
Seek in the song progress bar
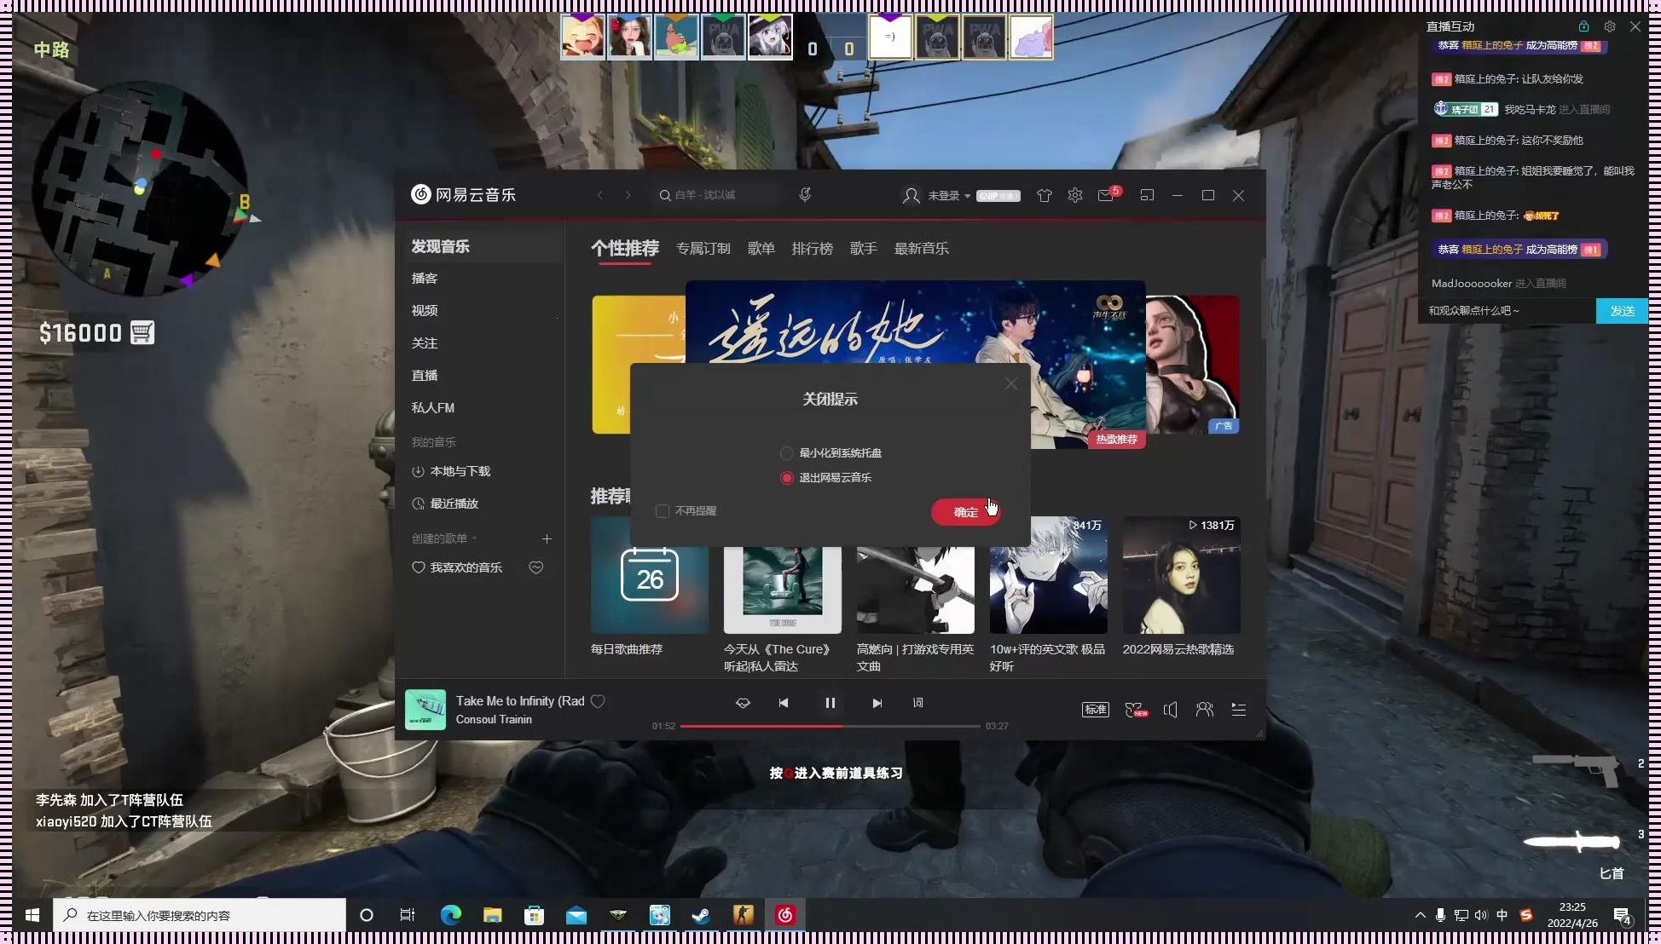coord(830,726)
